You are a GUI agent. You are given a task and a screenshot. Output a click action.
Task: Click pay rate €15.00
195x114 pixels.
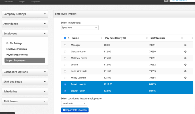[x=107, y=58]
